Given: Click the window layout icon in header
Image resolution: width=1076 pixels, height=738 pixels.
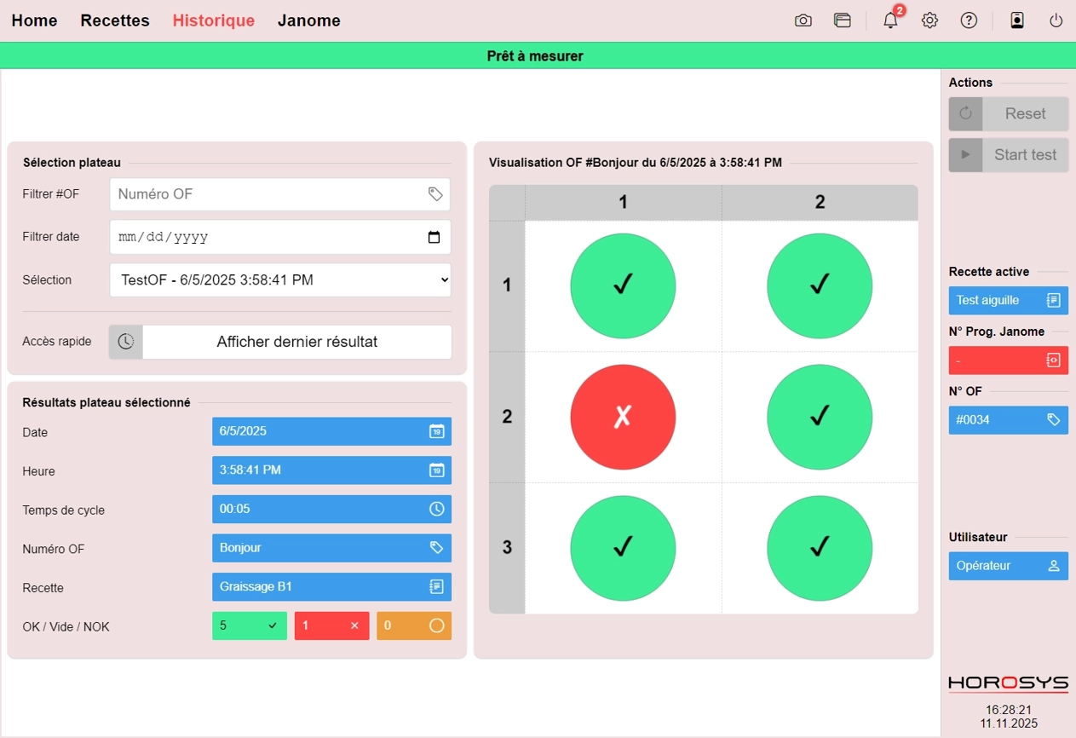Looking at the screenshot, I should coord(843,21).
